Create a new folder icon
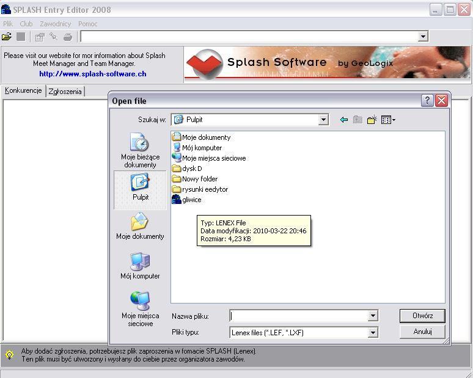 coord(372,120)
